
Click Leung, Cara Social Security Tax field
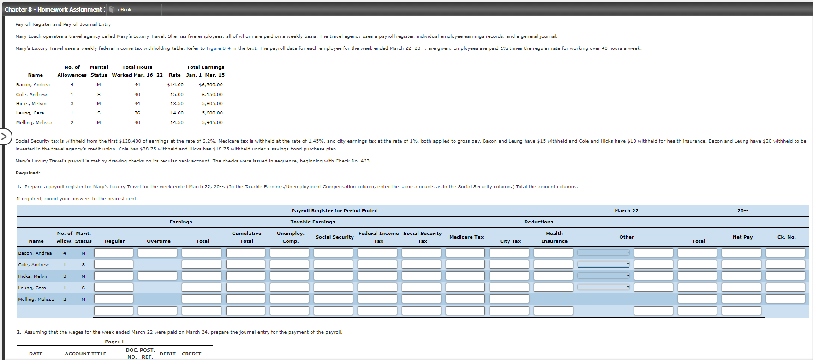coord(421,288)
